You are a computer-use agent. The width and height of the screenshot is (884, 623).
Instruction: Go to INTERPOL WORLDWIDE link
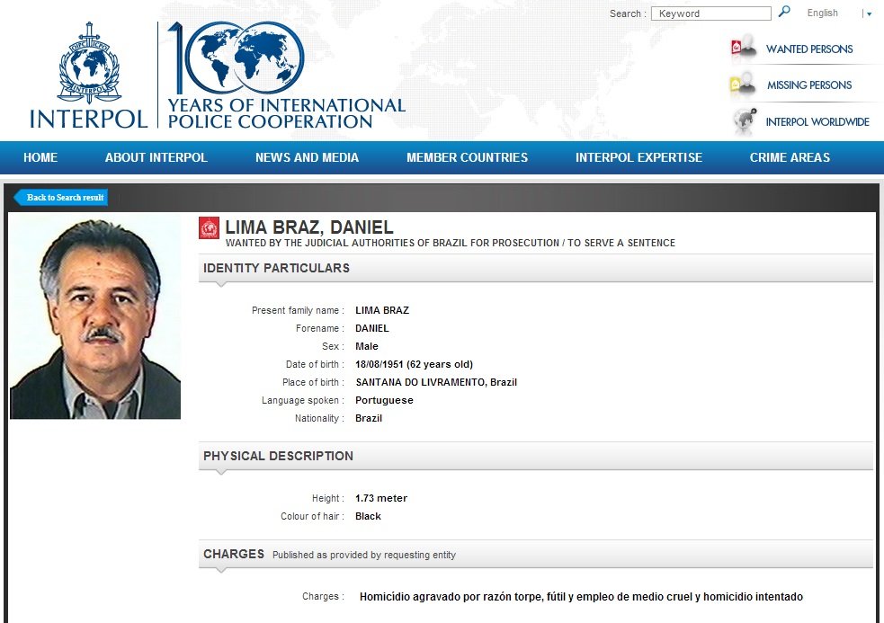click(x=817, y=121)
